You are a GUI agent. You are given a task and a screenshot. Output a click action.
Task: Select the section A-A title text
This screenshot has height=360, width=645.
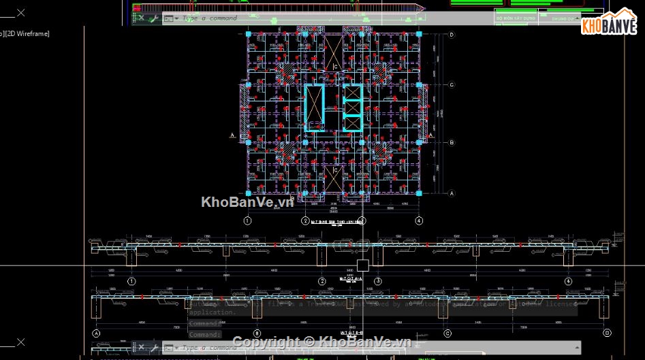coord(351,278)
